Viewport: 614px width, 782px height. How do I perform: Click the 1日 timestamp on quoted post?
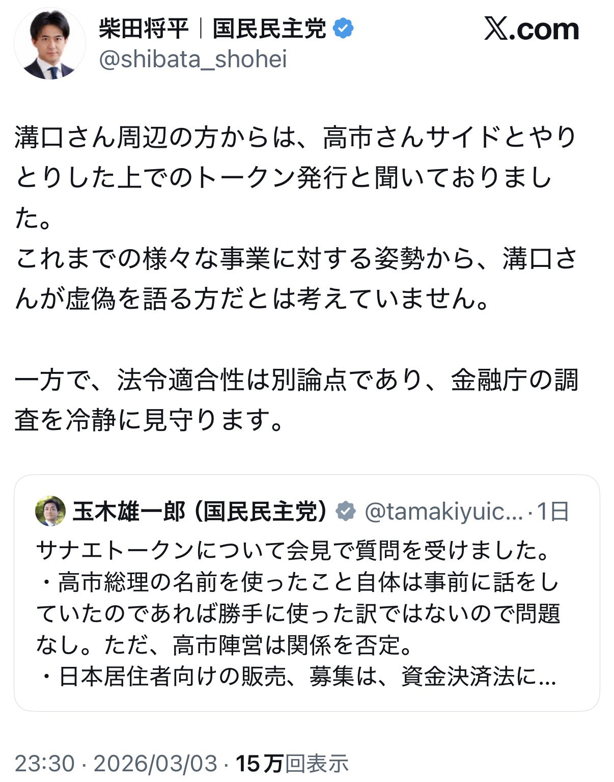[x=552, y=511]
